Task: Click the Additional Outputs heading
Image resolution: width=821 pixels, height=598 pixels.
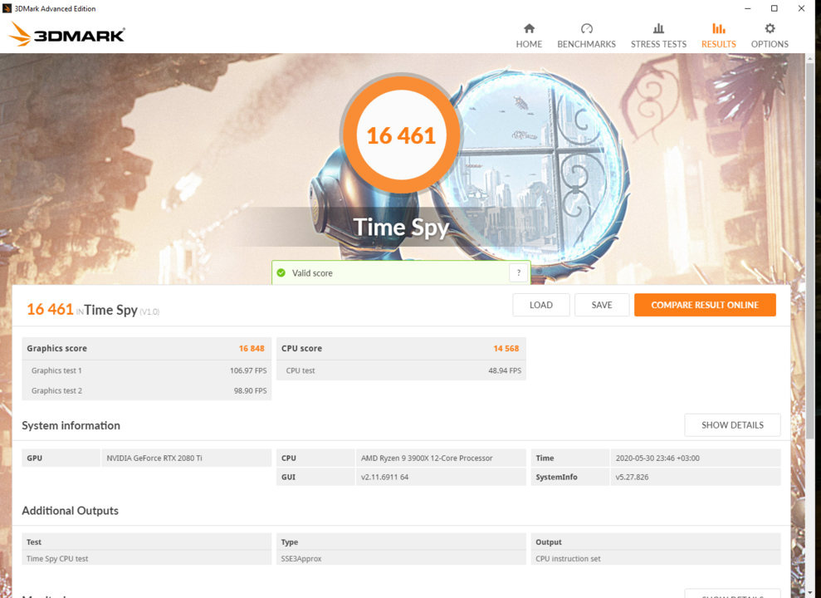Action: pos(71,511)
